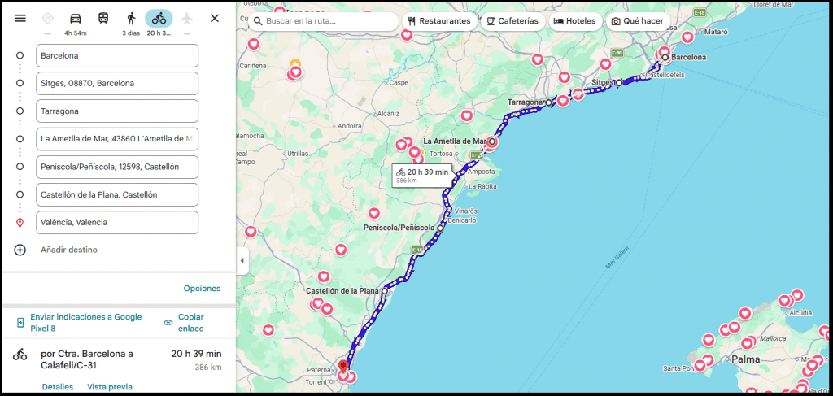833x396 pixels.
Task: Click the plus icon to add destination
Action: (x=20, y=250)
